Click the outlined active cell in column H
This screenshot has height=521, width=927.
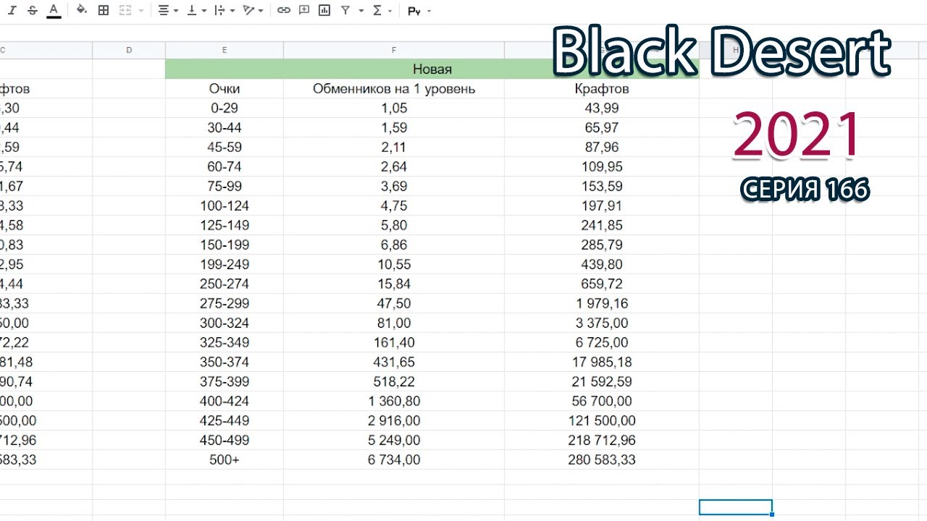pos(736,507)
